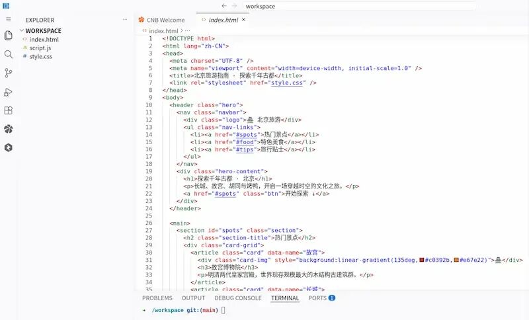Open the hamburger application menu
This screenshot has width=529, height=320.
9,19
